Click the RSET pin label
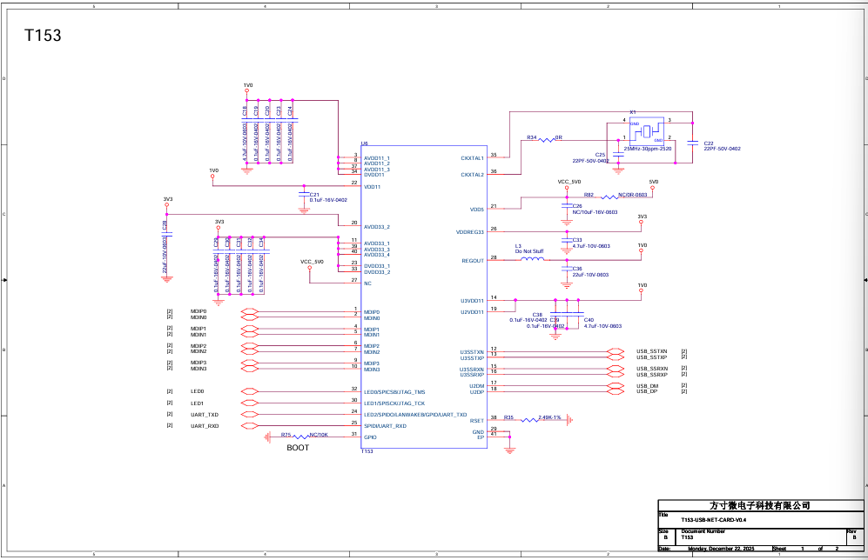The image size is (868, 560). [477, 421]
